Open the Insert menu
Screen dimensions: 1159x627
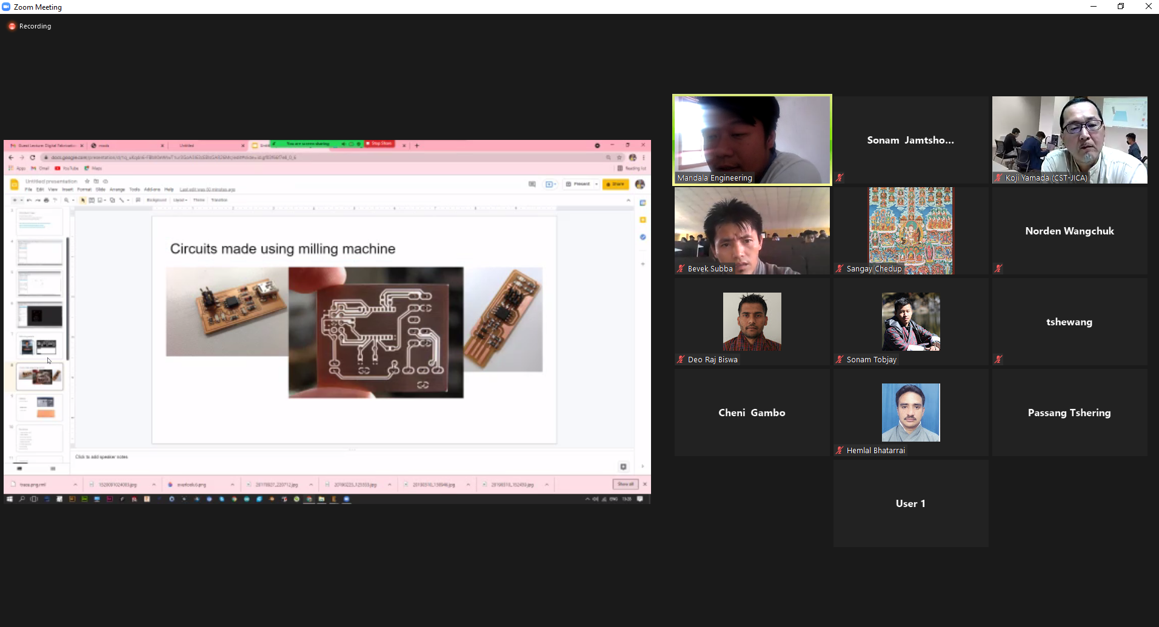[x=67, y=190]
